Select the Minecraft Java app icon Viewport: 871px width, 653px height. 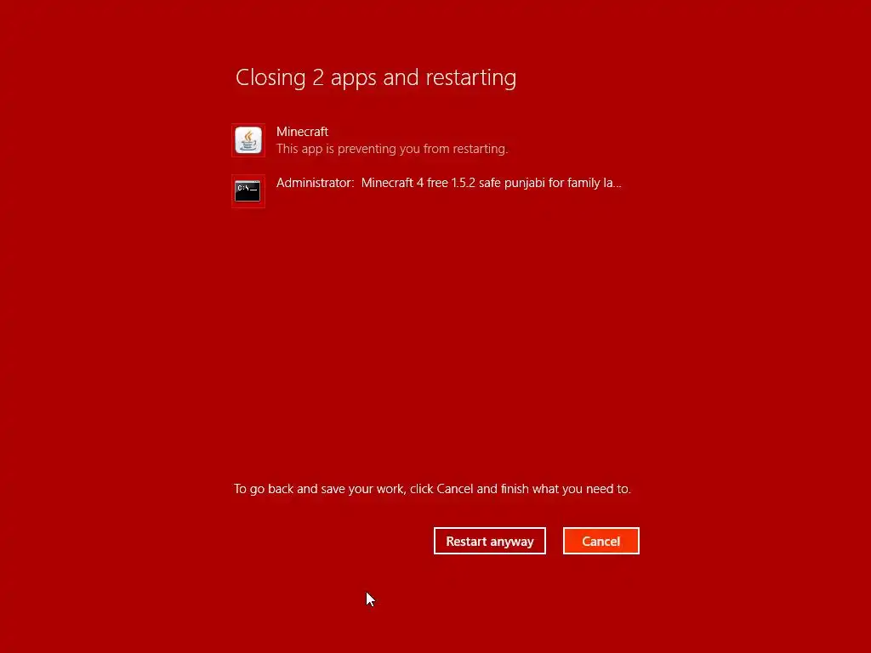[x=248, y=140]
